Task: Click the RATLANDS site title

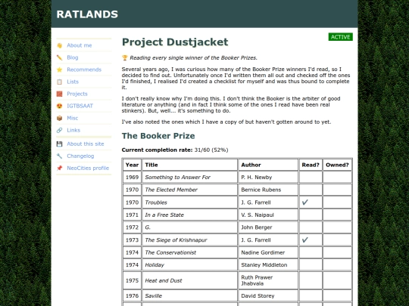Action: (87, 14)
